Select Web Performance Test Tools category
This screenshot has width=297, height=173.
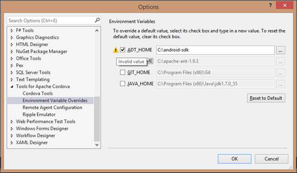click(x=46, y=122)
